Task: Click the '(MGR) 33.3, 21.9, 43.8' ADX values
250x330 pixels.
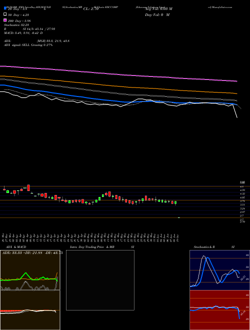Action: point(53,41)
